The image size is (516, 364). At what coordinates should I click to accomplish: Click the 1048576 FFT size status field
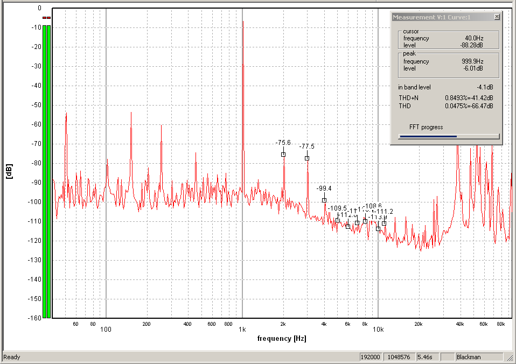coord(400,357)
